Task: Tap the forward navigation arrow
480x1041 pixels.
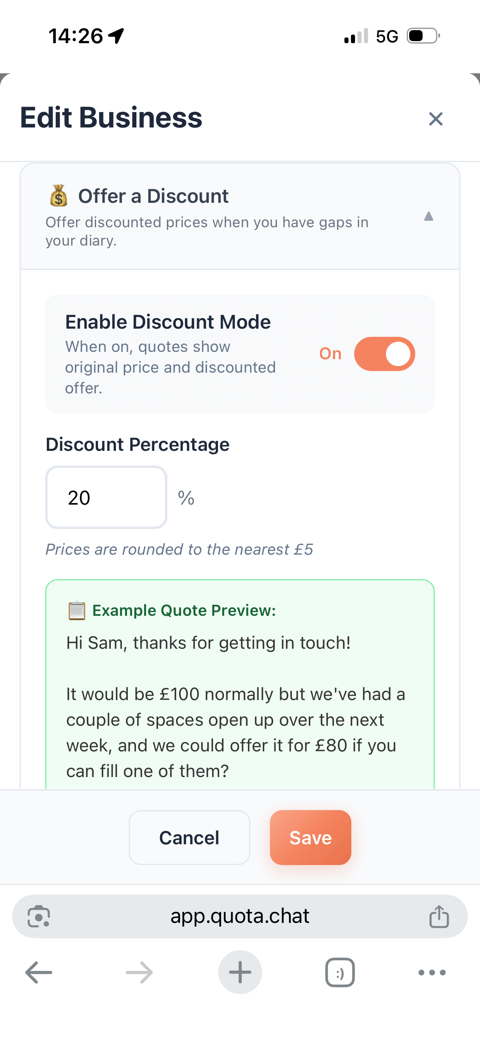Action: (x=138, y=973)
